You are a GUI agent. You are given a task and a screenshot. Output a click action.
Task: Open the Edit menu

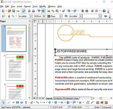(x=7, y=6)
